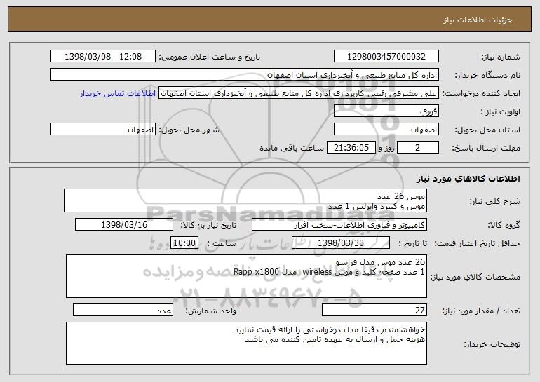
Task: Click the unit of measure field عدد
Action: (123, 310)
